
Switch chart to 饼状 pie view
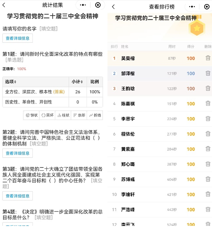point(32,115)
